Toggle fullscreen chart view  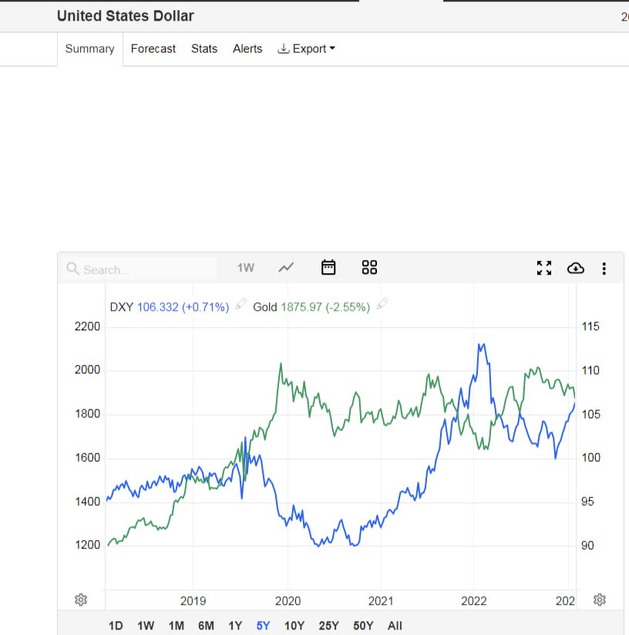click(544, 268)
